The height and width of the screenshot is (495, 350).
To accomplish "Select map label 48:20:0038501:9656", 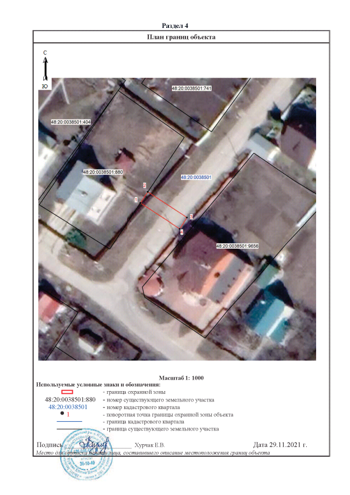I will click(237, 246).
